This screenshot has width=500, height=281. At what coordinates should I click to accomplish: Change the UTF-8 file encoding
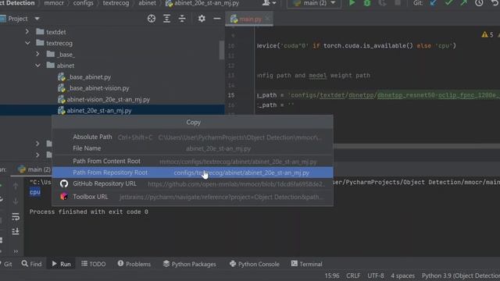click(x=376, y=276)
